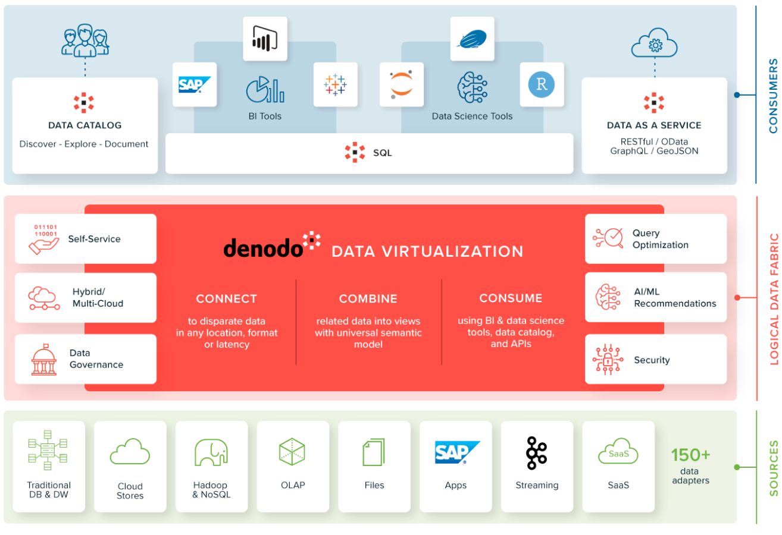Screen dimensions: 782x535
Task: Click the Query Optimization label
Action: click(661, 239)
